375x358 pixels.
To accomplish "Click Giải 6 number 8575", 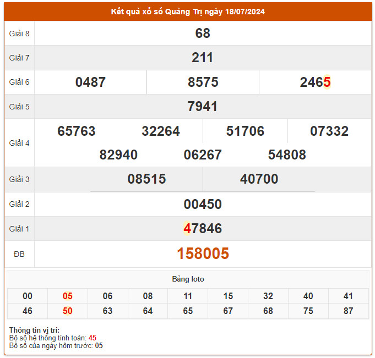I will (x=203, y=82).
